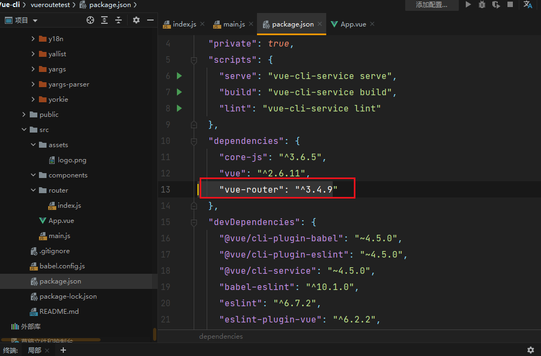Click the "private" key on line 4
The width and height of the screenshot is (541, 356).
[x=233, y=43]
